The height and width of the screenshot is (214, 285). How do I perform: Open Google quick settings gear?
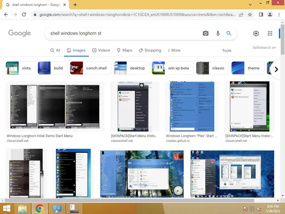pos(256,33)
